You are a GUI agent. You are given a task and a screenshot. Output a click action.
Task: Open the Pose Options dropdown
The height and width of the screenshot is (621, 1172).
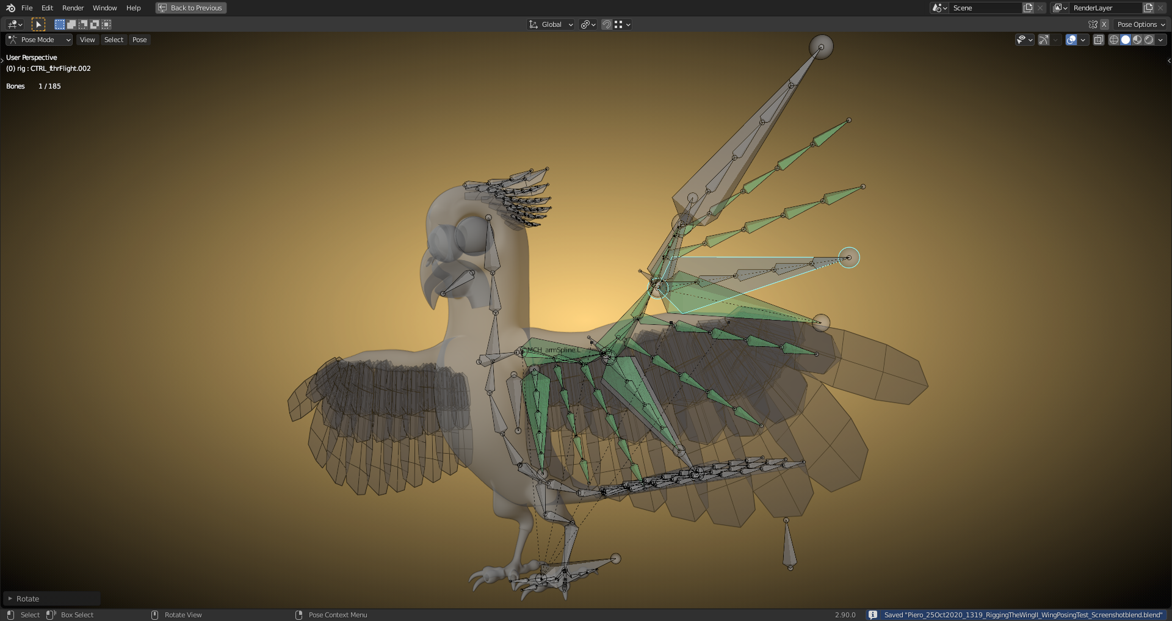coord(1140,24)
